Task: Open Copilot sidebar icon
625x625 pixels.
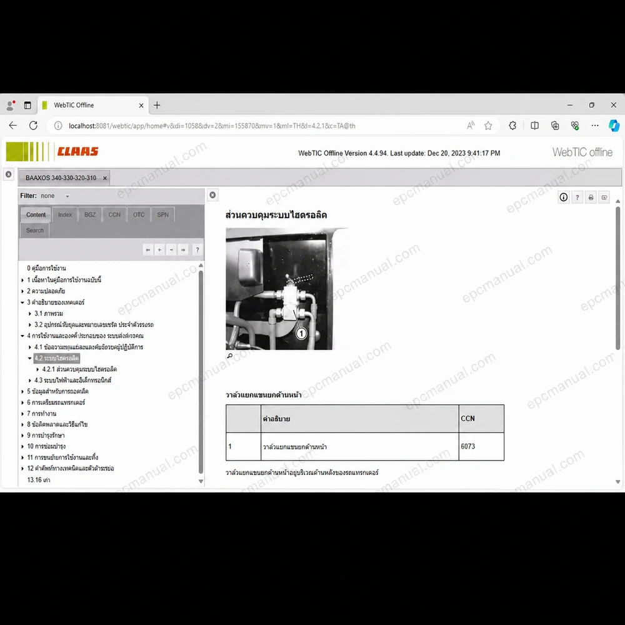Action: click(614, 126)
